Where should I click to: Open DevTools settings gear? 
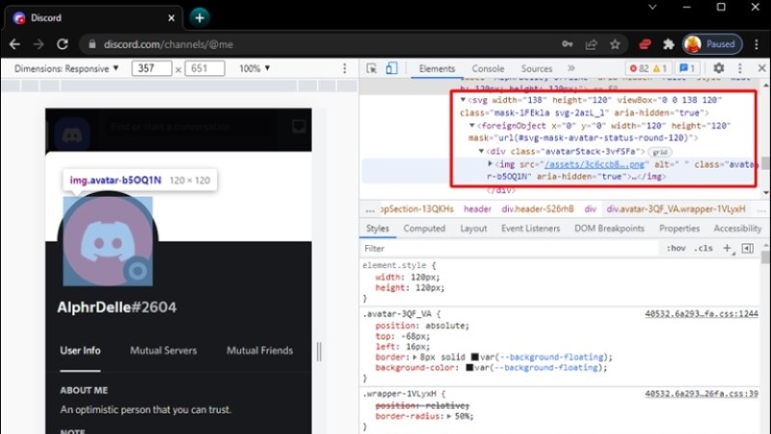pos(719,68)
